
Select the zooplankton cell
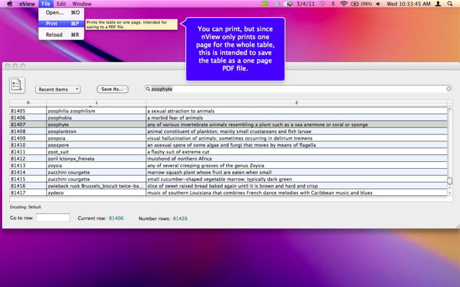96,131
